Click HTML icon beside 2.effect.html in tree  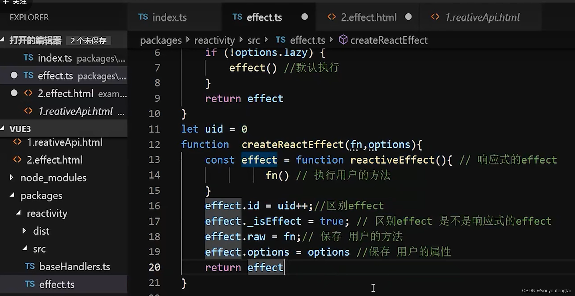click(17, 159)
